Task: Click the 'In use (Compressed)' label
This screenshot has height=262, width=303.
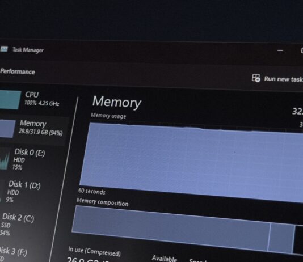Action: (94, 252)
